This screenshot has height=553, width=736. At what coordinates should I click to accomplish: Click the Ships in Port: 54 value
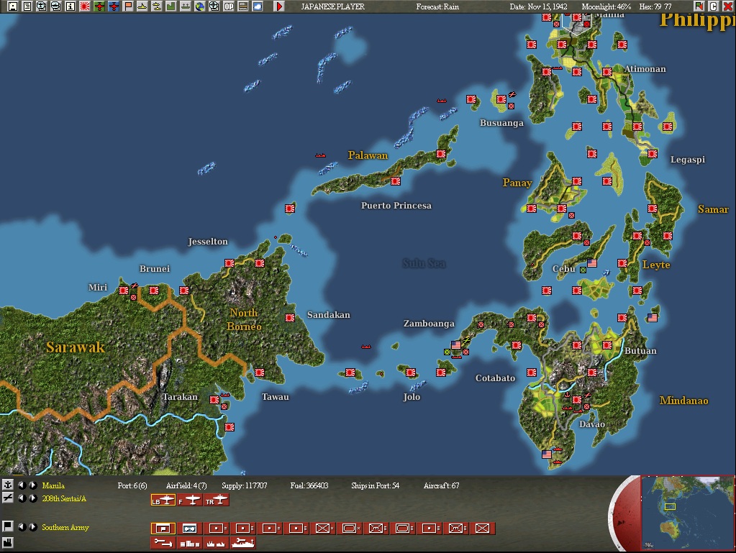point(375,485)
